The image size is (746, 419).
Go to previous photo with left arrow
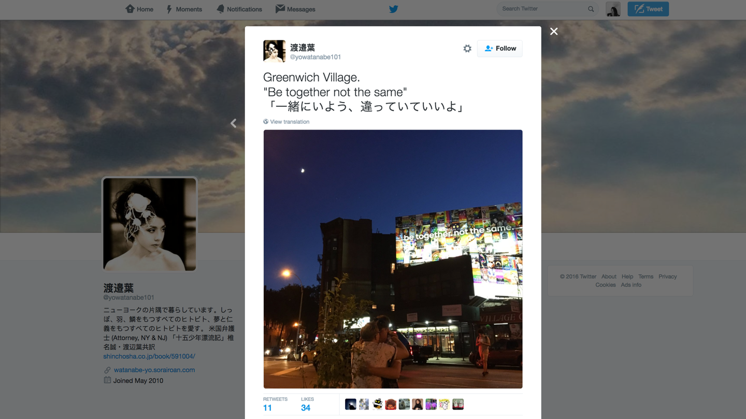pyautogui.click(x=233, y=123)
